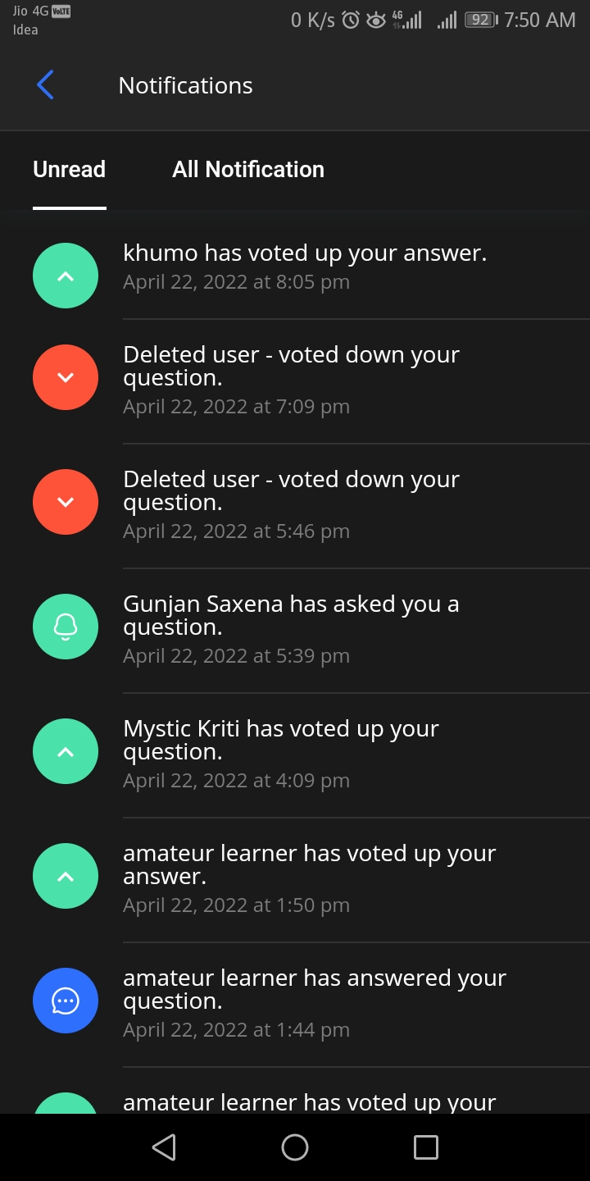Tap red downvote icon at 7:09 pm
The height and width of the screenshot is (1181, 590).
coord(66,377)
